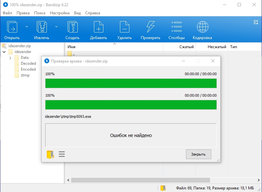Image resolution: width=262 pixels, height=192 pixels.
Task: Sort by the Сжатый column header
Action: point(179,47)
